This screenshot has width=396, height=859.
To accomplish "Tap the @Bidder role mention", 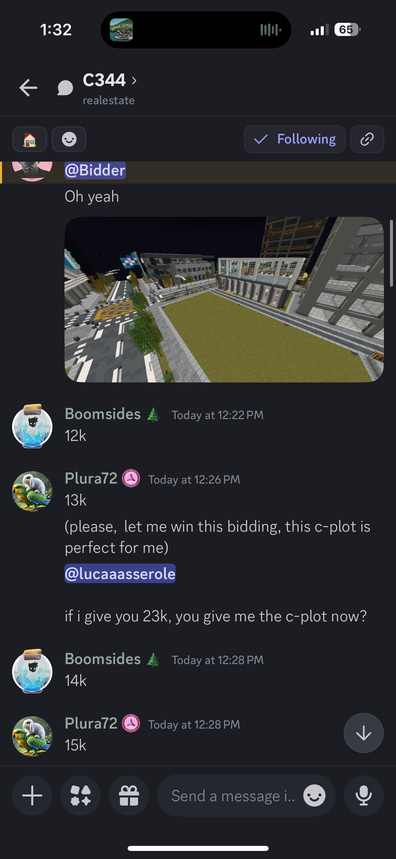I will coord(95,170).
